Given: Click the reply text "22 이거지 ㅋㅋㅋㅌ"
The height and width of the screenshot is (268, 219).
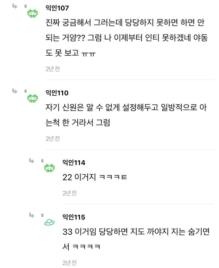Looking at the screenshot, I should click(95, 178).
